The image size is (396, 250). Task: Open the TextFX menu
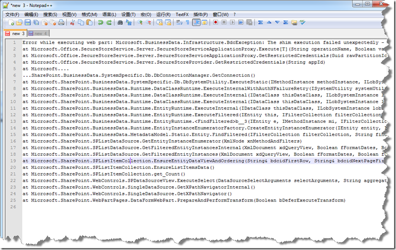(x=182, y=14)
